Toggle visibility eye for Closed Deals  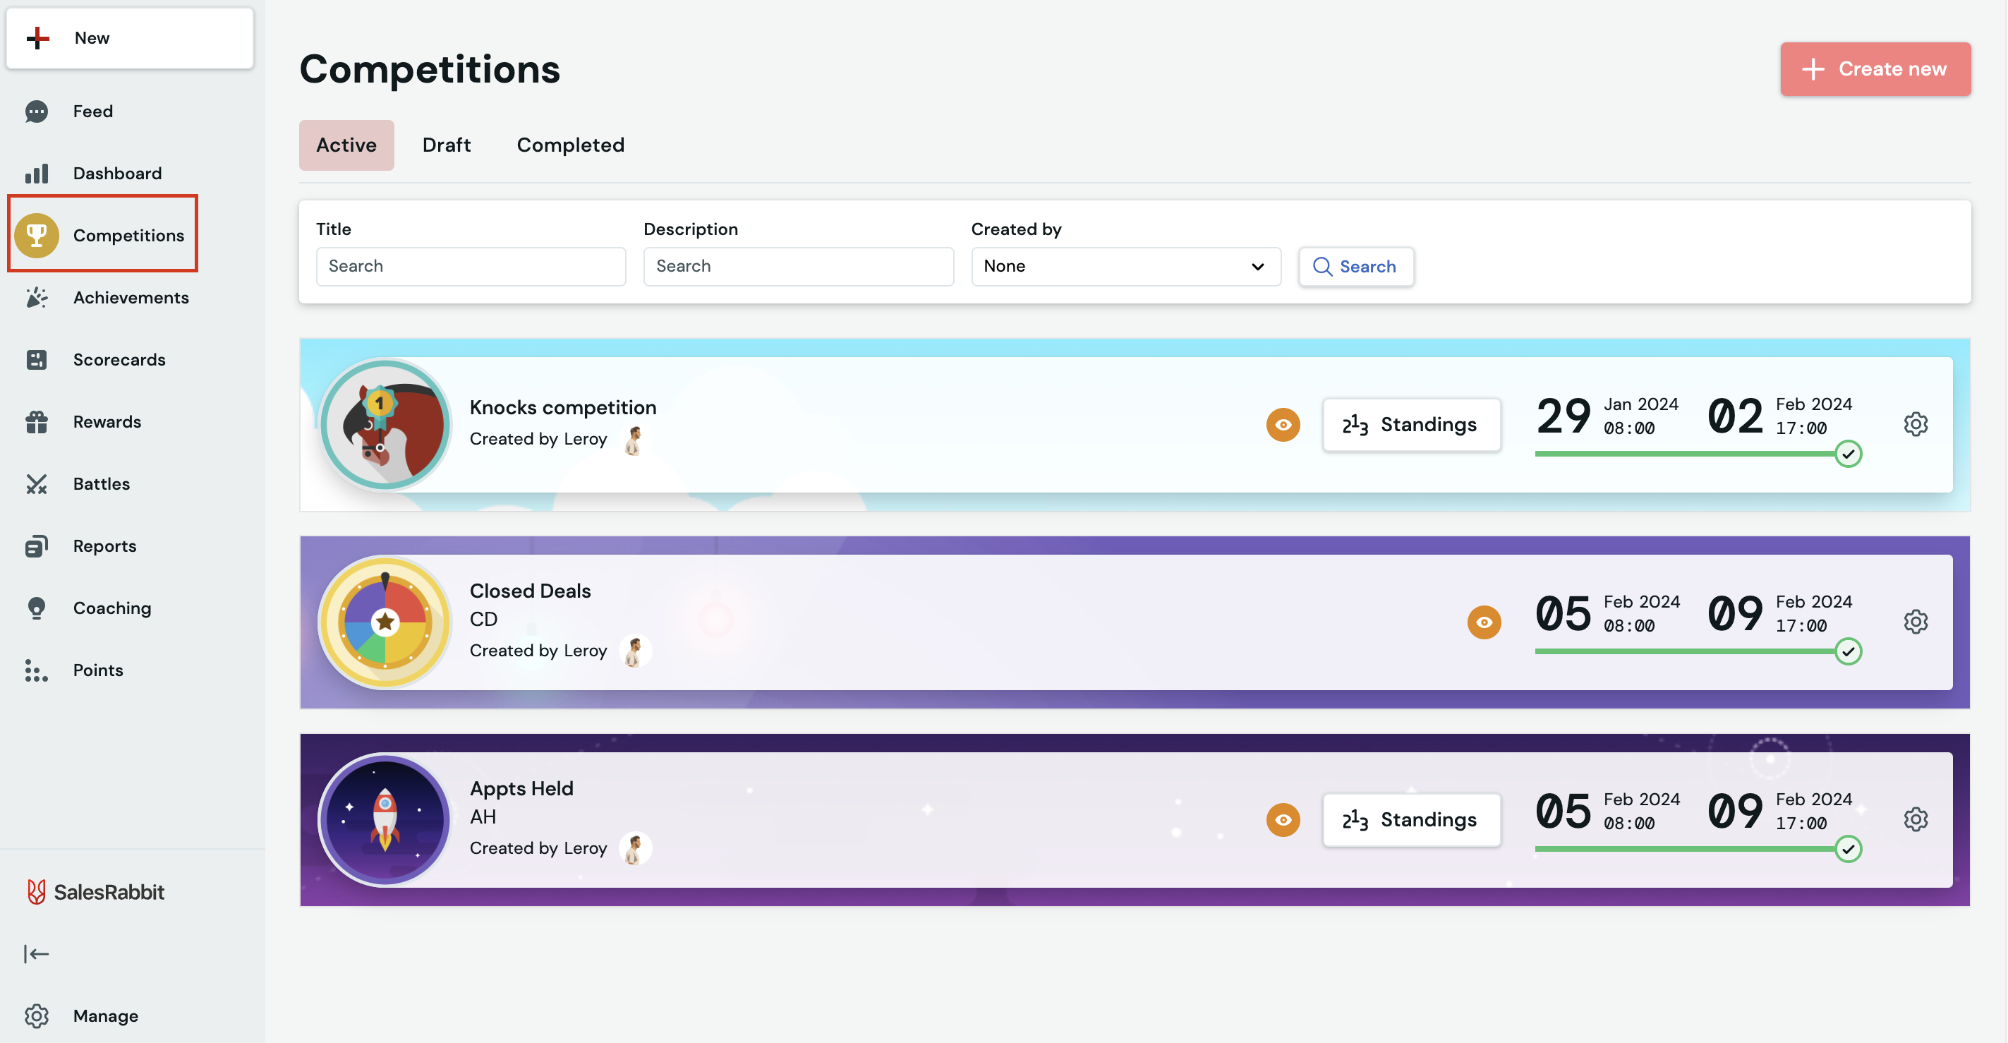pos(1483,622)
